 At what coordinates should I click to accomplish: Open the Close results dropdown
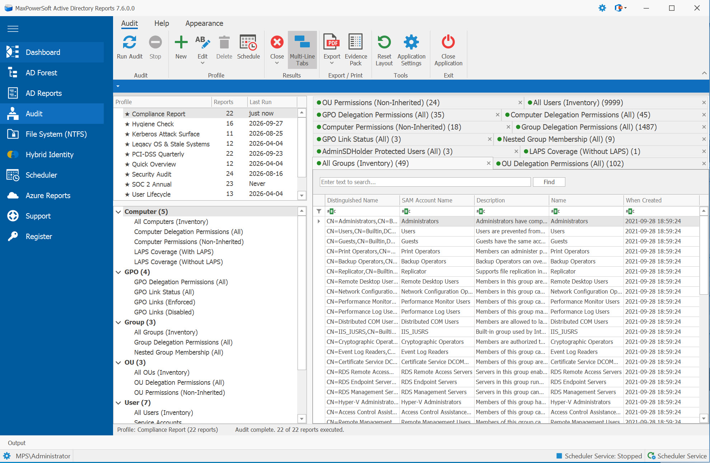click(x=277, y=63)
